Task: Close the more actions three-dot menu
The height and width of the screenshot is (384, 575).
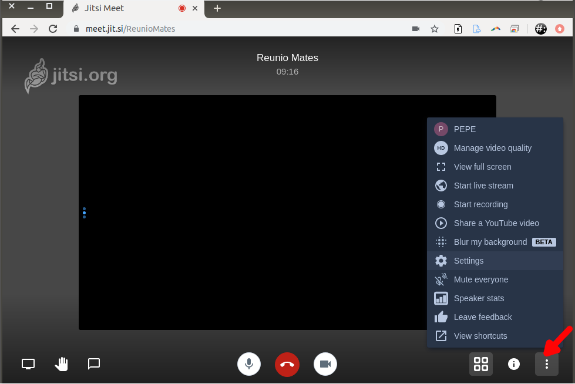Action: (x=547, y=364)
